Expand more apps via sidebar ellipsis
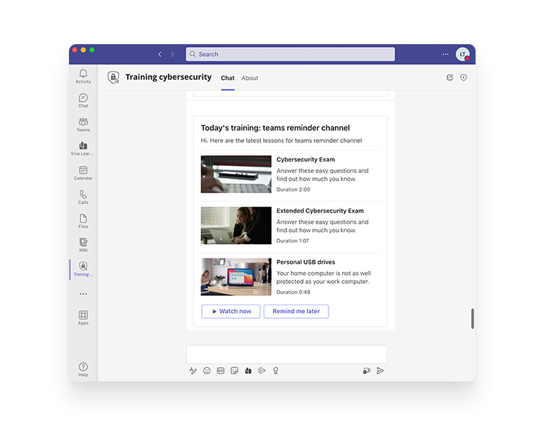This screenshot has width=546, height=427. pyautogui.click(x=83, y=294)
